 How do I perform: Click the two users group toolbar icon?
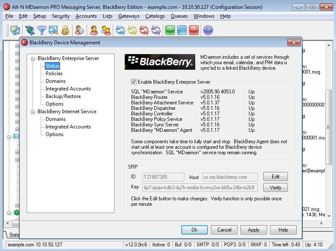106,30
